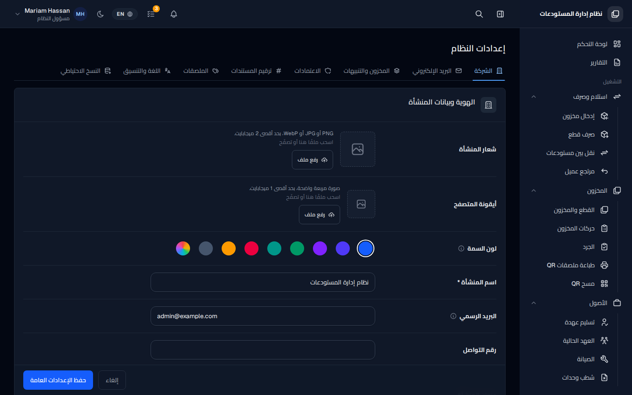The image size is (632, 395).
Task: Click رفع ملف for شعار المنشأة
Action: (312, 160)
